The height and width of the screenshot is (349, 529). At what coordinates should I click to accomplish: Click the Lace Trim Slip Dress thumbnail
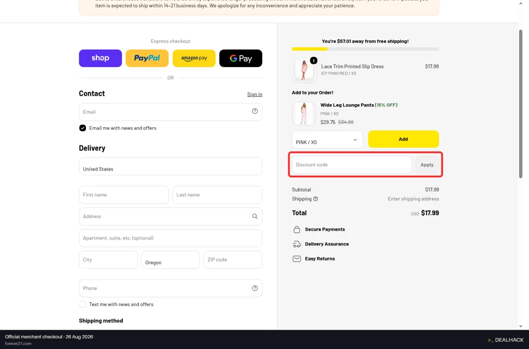coord(304,70)
